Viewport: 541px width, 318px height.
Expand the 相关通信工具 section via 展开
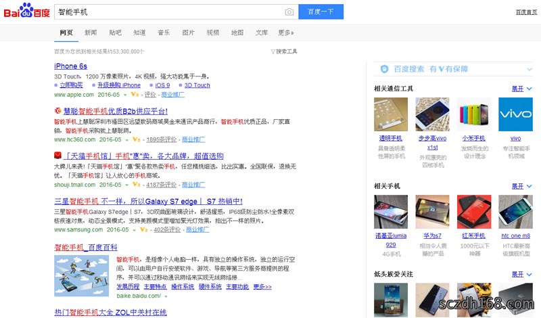pyautogui.click(x=521, y=89)
